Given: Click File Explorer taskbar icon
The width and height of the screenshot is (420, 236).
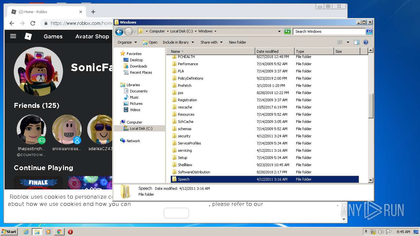Looking at the screenshot, I should point(37,232).
